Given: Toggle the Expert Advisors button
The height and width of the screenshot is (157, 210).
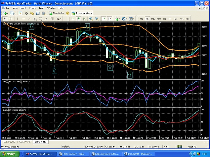Looking at the screenshot, I should click(x=82, y=13).
